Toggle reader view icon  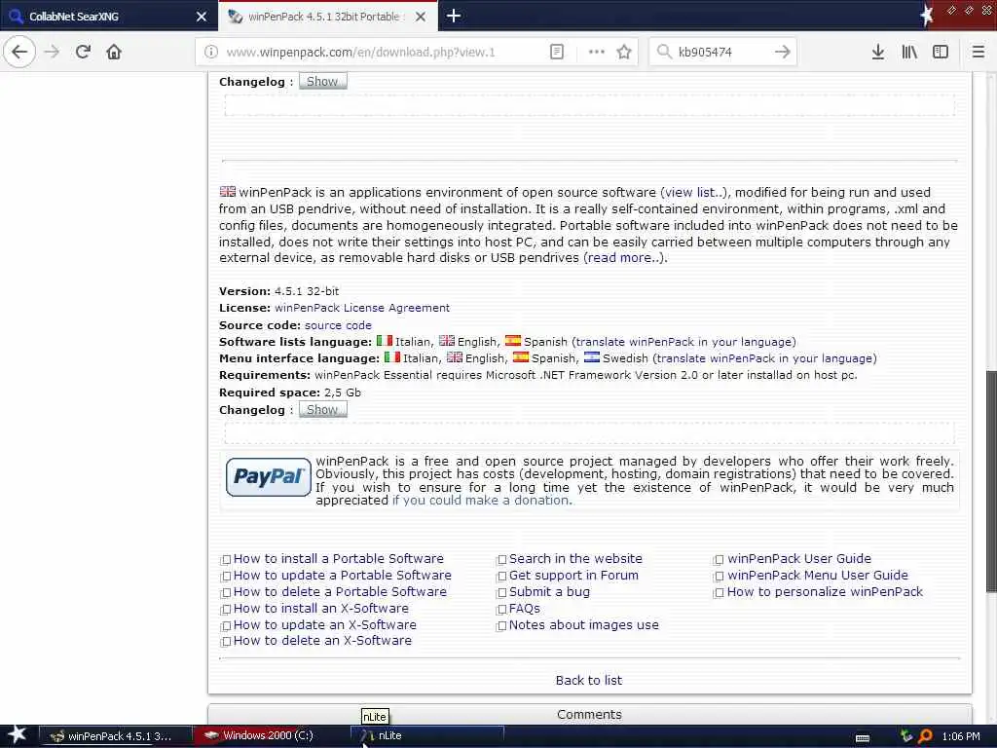(557, 53)
